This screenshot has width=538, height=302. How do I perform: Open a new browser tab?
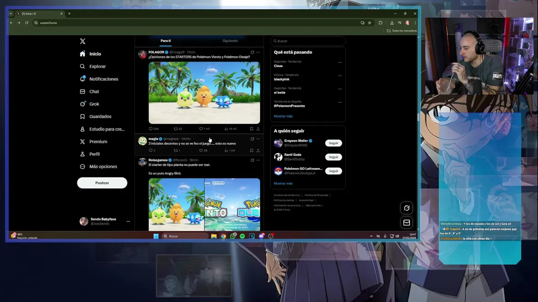[x=69, y=13]
